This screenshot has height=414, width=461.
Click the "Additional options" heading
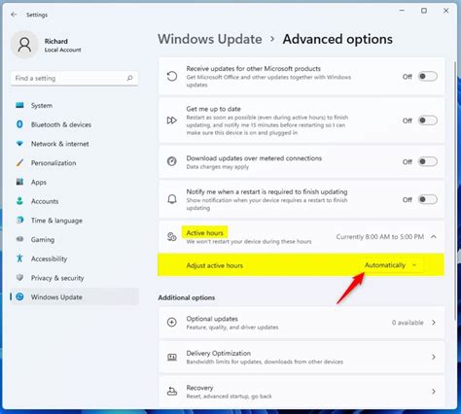point(187,297)
